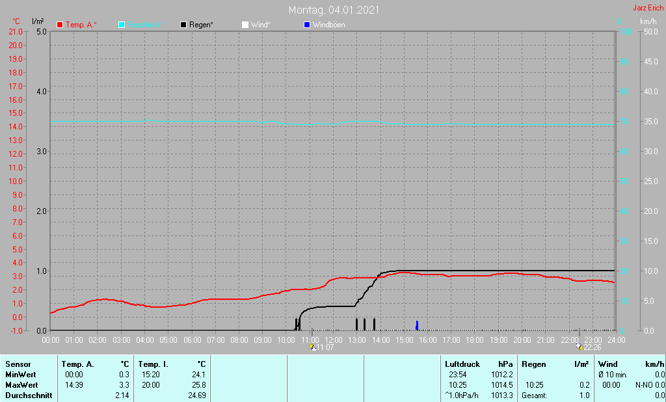Click the 50.0 label on the km/h axis

[x=650, y=32]
